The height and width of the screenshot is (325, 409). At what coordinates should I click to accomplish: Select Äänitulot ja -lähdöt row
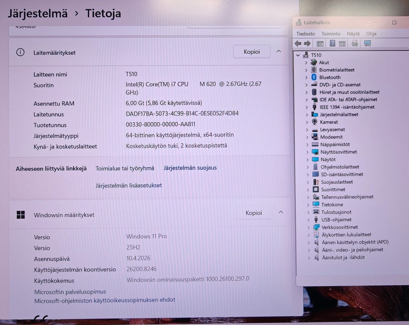343,257
